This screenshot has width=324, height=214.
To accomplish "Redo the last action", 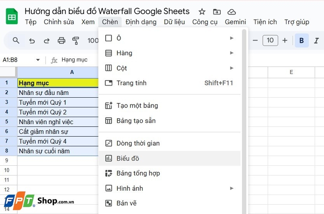I will click(47, 41).
